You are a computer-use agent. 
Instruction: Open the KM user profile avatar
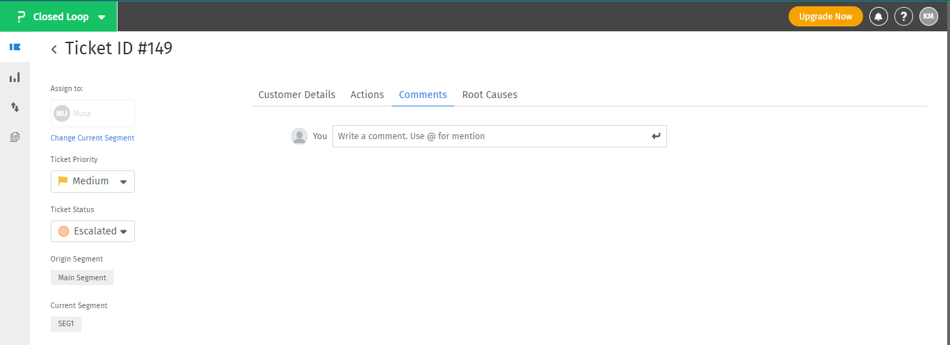[928, 16]
